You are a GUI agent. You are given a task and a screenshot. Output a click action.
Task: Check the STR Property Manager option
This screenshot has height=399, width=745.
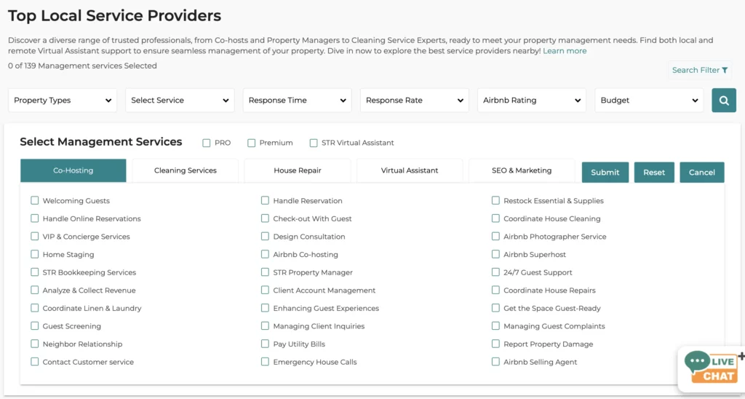pos(266,272)
